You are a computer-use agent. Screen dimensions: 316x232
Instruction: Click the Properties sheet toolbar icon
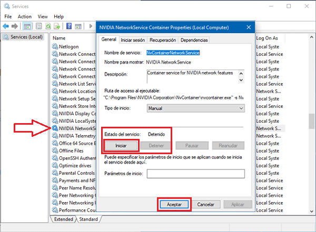tap(38, 26)
